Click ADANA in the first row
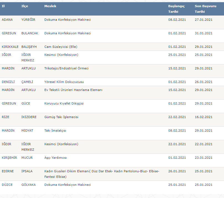Image resolution: width=224 pixels, height=198 pixels. pos(7,20)
